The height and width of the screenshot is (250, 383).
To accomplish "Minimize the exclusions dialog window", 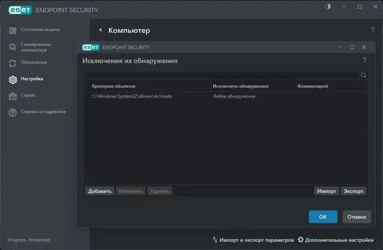I will click(x=340, y=47).
